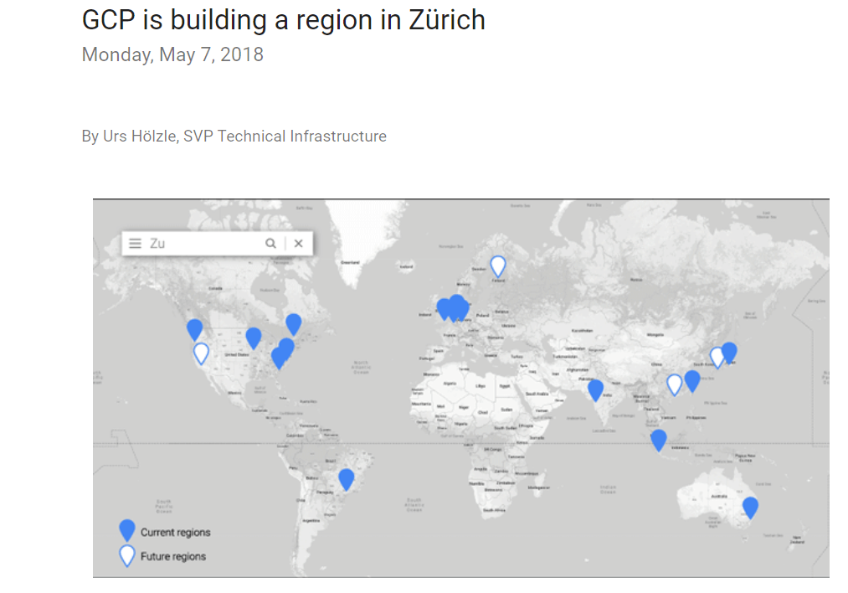Select the Singapore region pin
Viewport: 848px width, 593px height.
point(659,439)
